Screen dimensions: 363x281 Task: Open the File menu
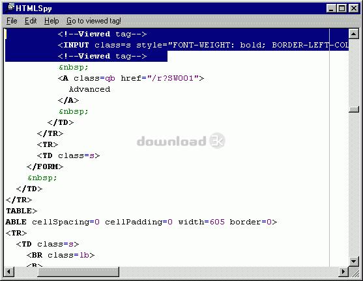12,21
